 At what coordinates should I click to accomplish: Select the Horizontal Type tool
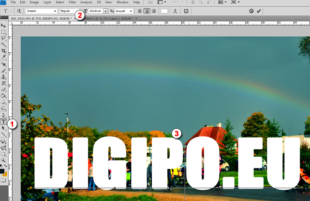pyautogui.click(x=3, y=122)
